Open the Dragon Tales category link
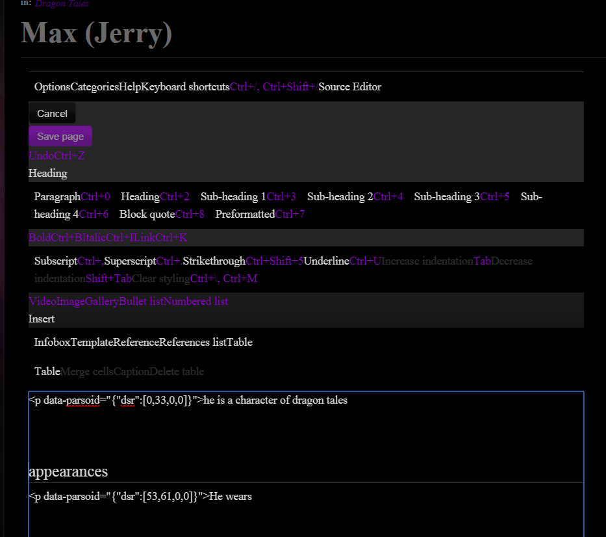 point(62,4)
